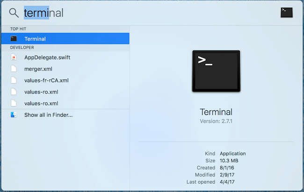
Task: Click the small Terminal icon in the search bar
Action: pos(287,13)
